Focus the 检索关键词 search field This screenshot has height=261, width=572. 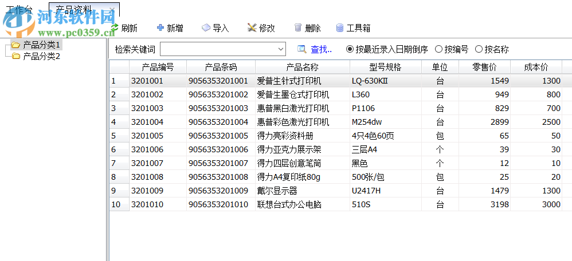tap(222, 49)
